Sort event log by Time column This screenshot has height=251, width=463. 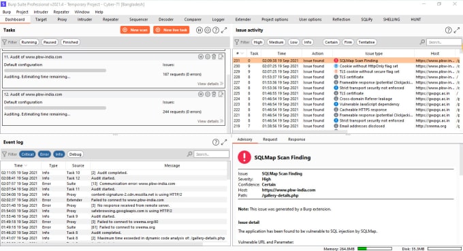tap(20, 165)
